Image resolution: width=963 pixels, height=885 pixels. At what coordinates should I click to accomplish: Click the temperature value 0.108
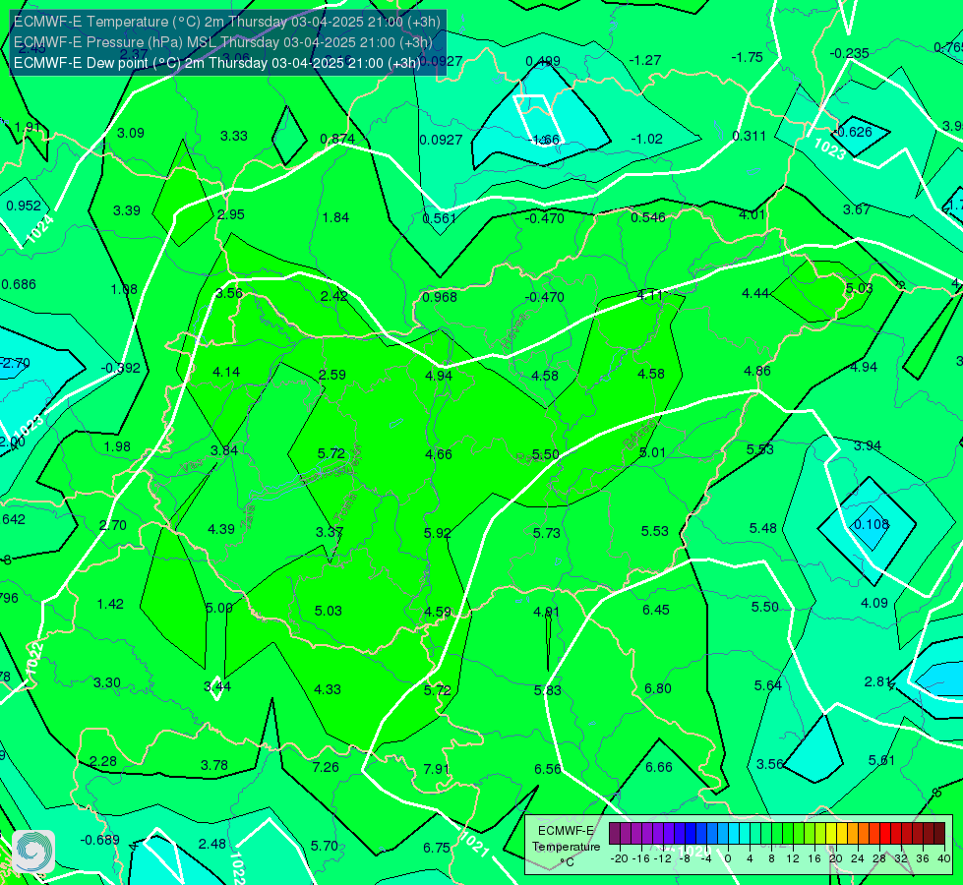[x=872, y=524]
